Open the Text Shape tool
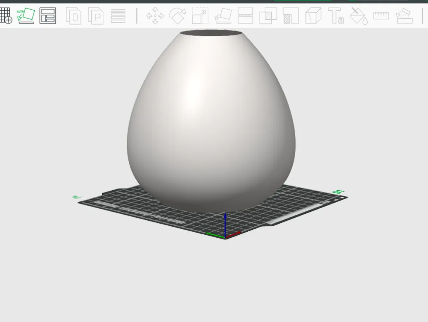This screenshot has width=428, height=322. pyautogui.click(x=336, y=16)
